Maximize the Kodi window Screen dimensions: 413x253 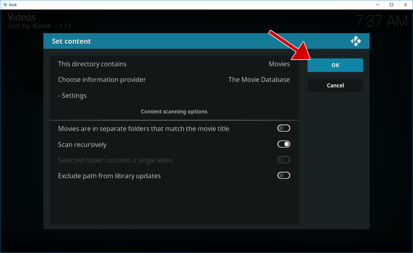coord(391,5)
